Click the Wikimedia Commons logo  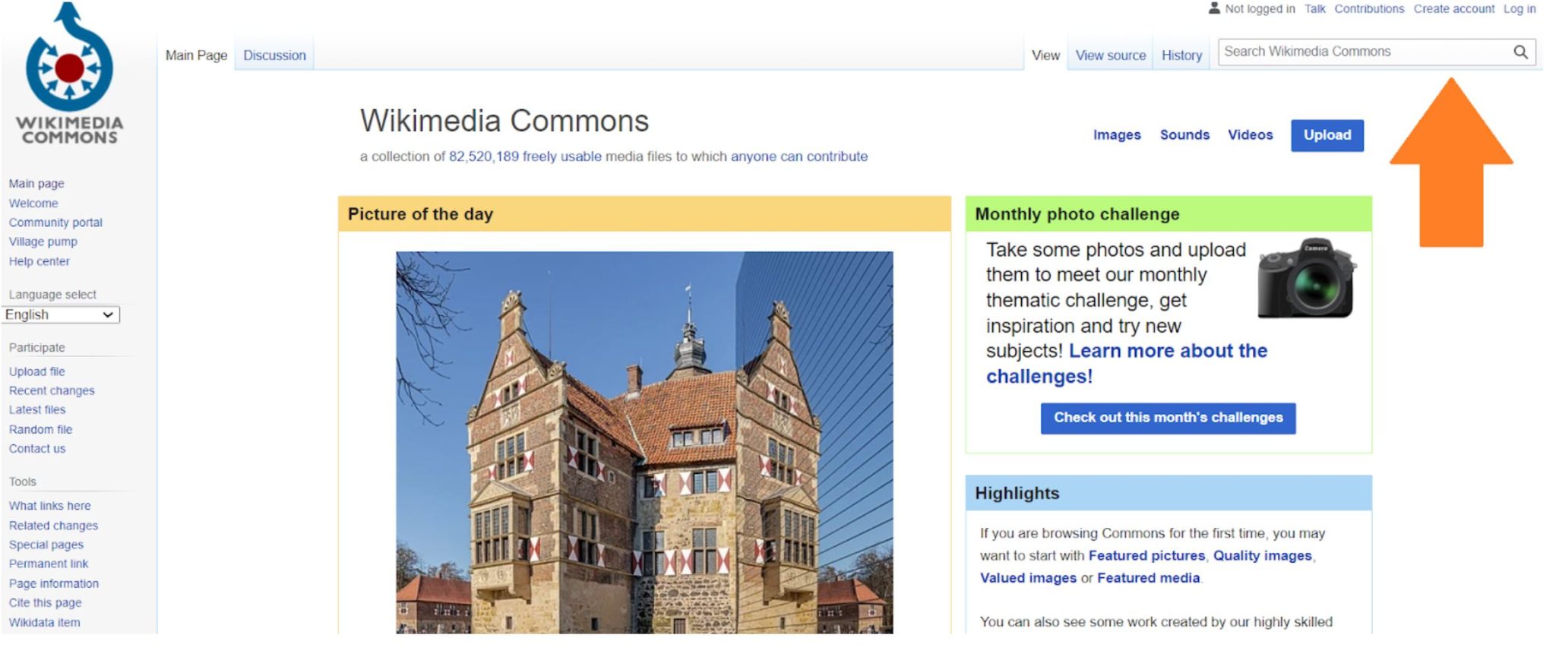point(69,74)
